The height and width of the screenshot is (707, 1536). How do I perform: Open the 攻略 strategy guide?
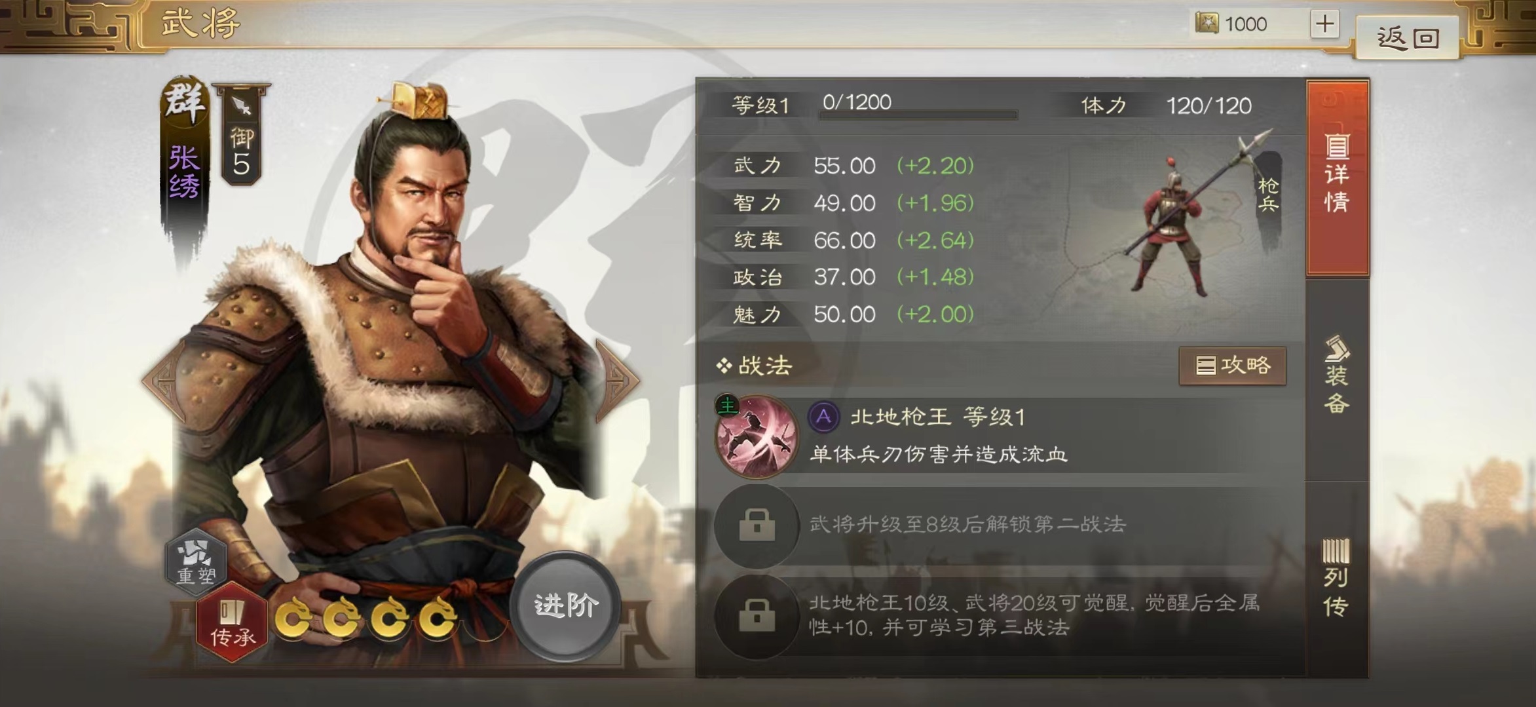(1232, 366)
